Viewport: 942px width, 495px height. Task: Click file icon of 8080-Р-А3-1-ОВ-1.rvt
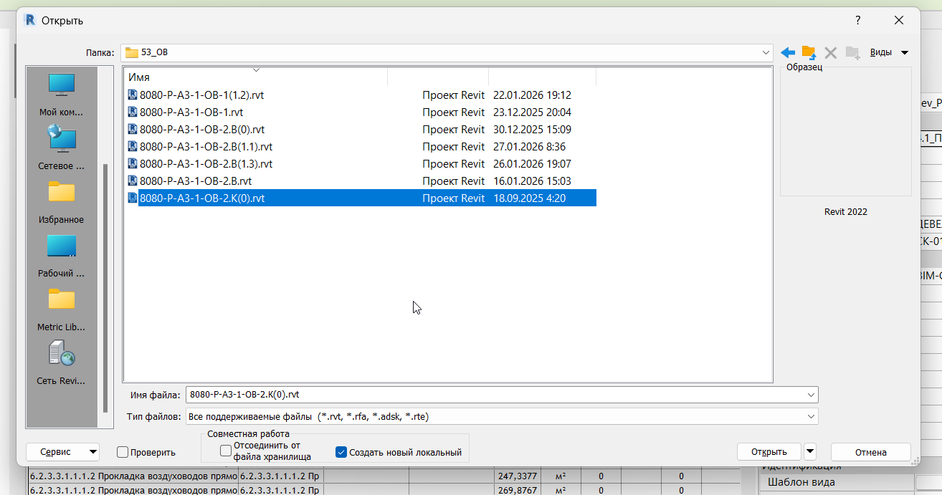[133, 112]
